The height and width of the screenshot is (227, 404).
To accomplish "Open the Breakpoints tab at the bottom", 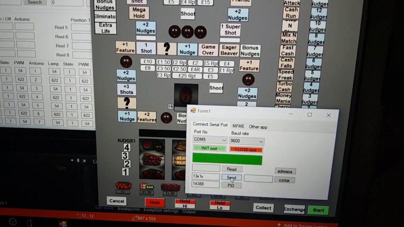I will [x=128, y=209].
